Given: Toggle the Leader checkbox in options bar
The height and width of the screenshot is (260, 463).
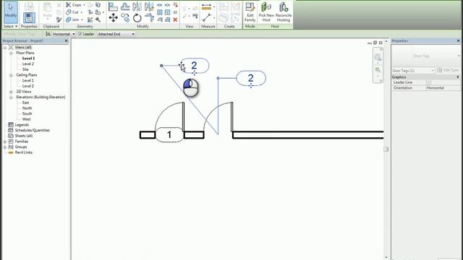Looking at the screenshot, I should tap(80, 34).
